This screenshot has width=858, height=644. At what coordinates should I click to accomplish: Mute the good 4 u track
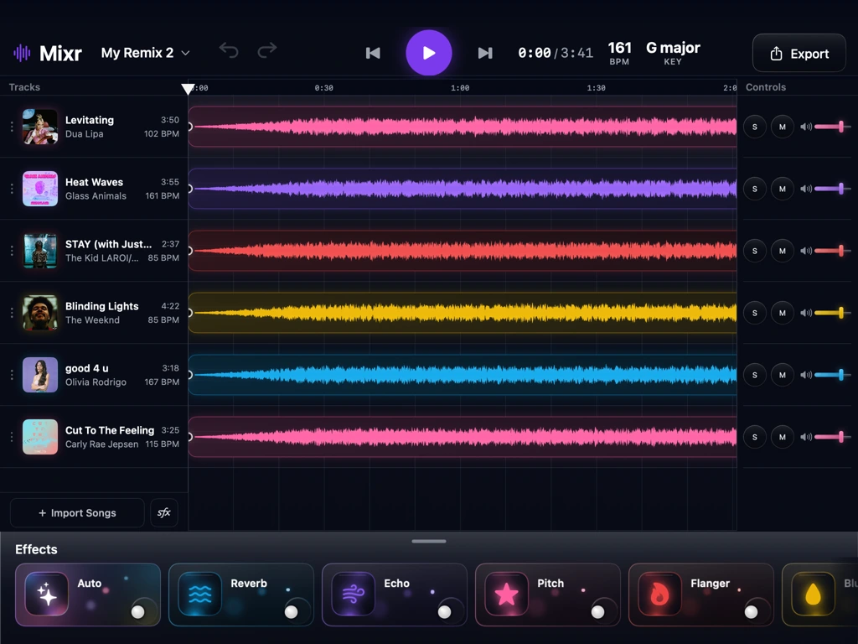(x=783, y=375)
